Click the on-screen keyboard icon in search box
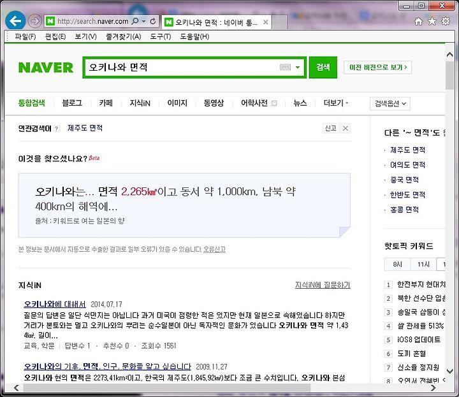Viewport: 459px width, 397px height. 285,68
